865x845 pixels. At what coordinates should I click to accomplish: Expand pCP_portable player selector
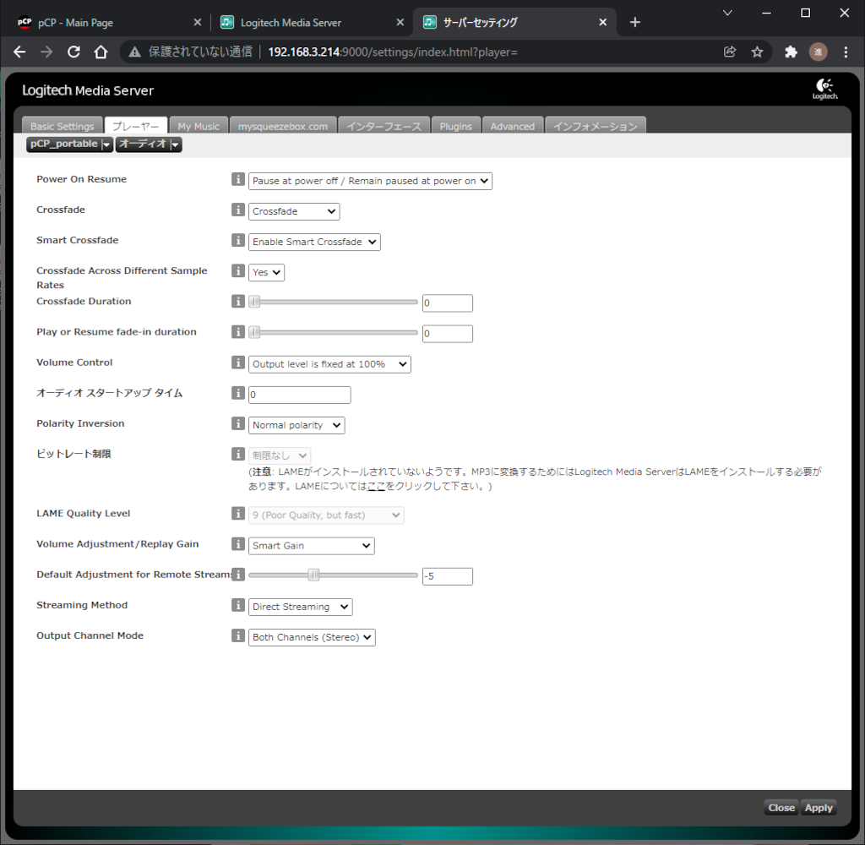(69, 144)
